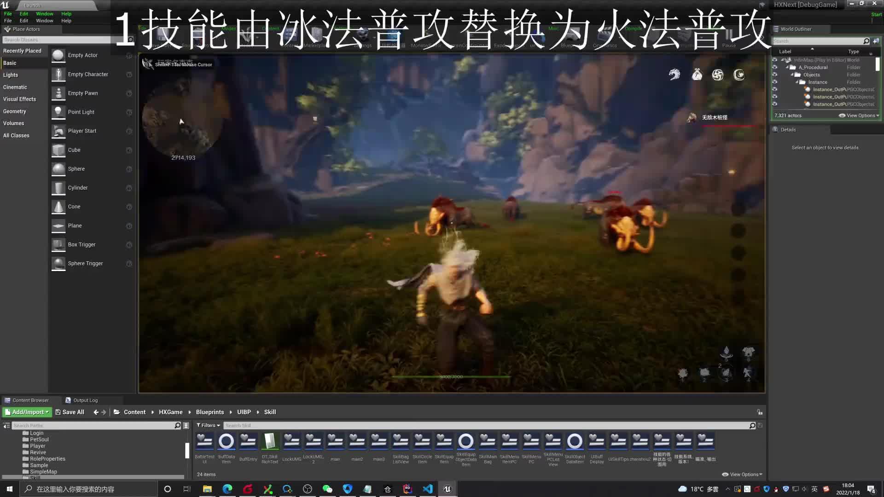Viewport: 884px width, 497px height.
Task: Open Visual Studio Code from taskbar
Action: (x=427, y=489)
